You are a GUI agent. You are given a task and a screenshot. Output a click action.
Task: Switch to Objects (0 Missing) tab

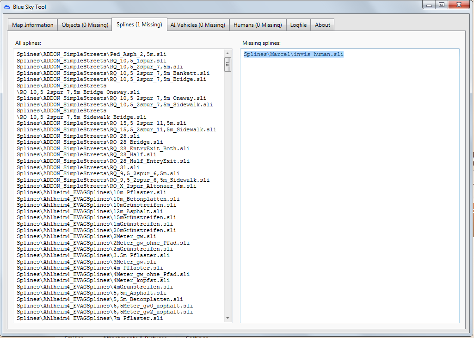tap(85, 25)
